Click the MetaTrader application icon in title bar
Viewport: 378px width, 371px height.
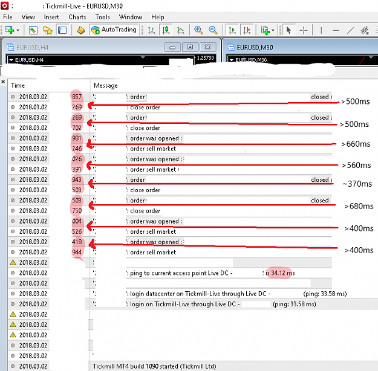(x=5, y=6)
